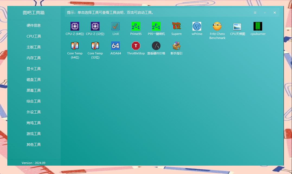Select the P95一键烤机 icon
The image size is (292, 174).
pos(156,26)
